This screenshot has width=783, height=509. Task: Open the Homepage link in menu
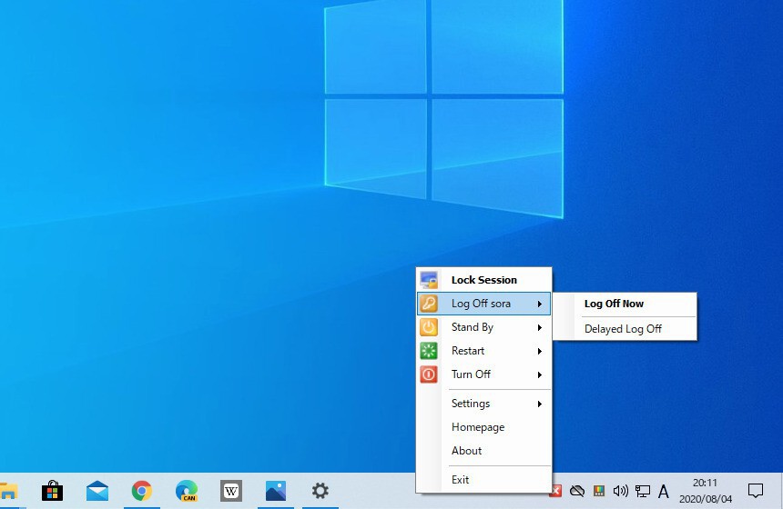pos(478,427)
